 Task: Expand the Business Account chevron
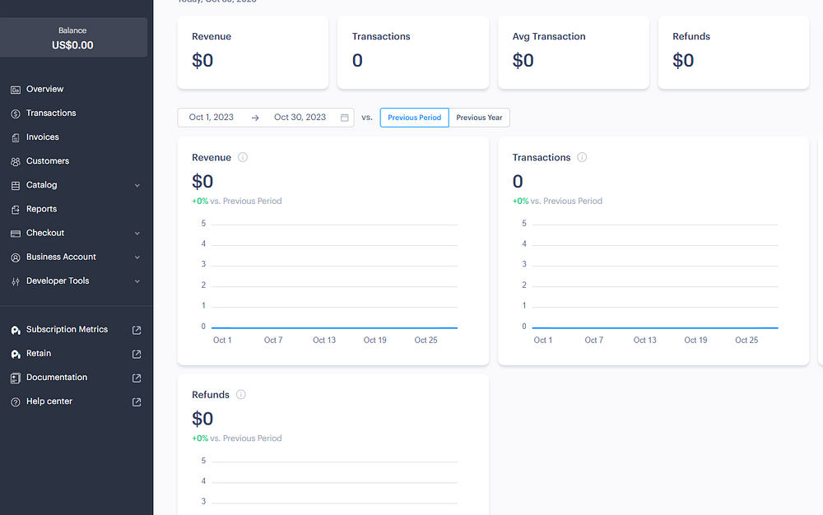137,257
